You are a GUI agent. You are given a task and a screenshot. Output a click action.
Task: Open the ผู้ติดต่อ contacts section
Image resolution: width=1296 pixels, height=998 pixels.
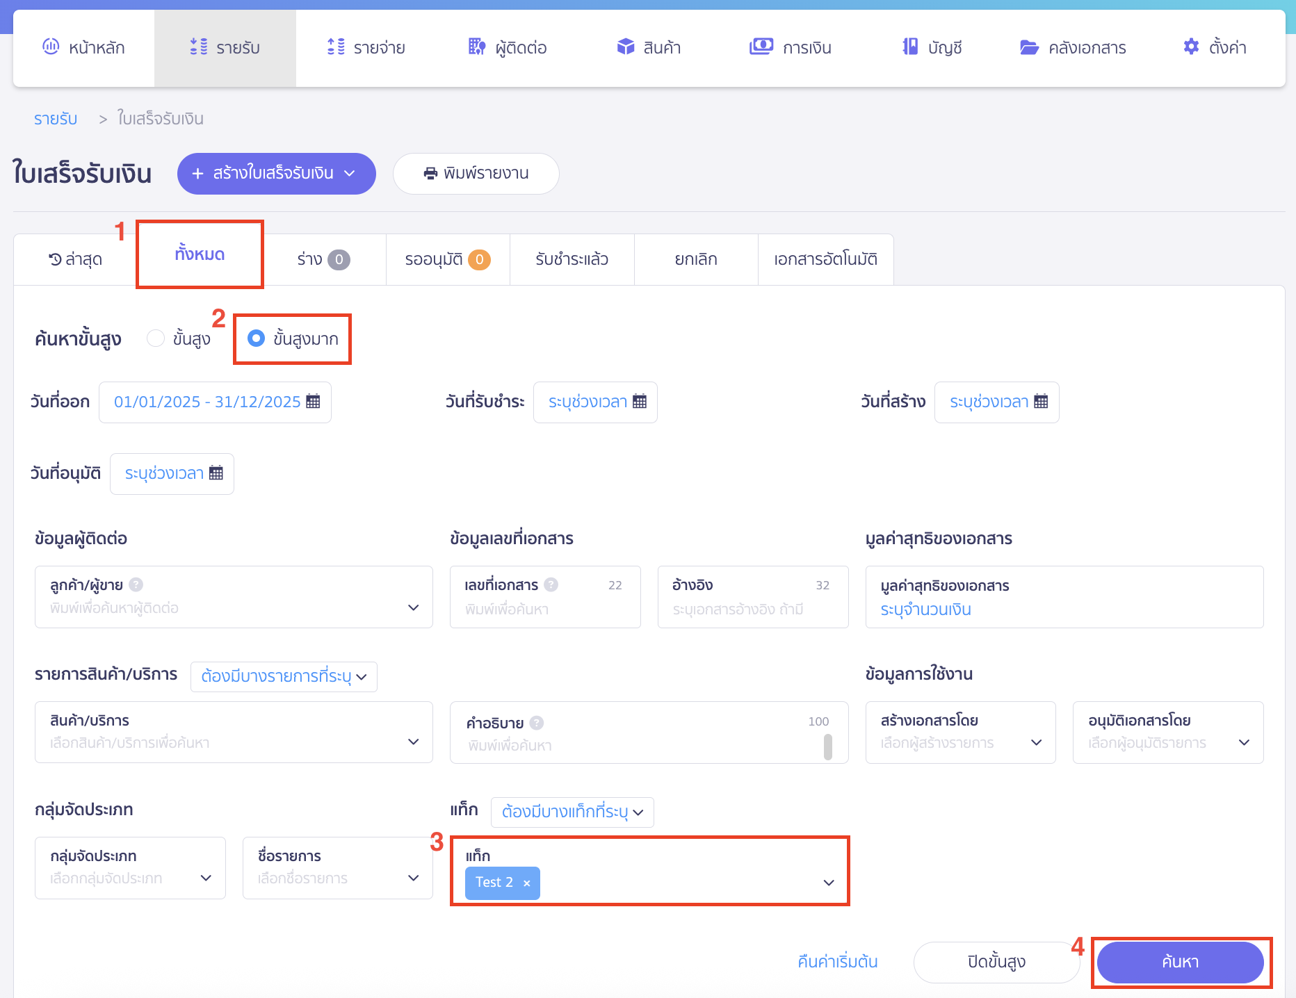(507, 47)
